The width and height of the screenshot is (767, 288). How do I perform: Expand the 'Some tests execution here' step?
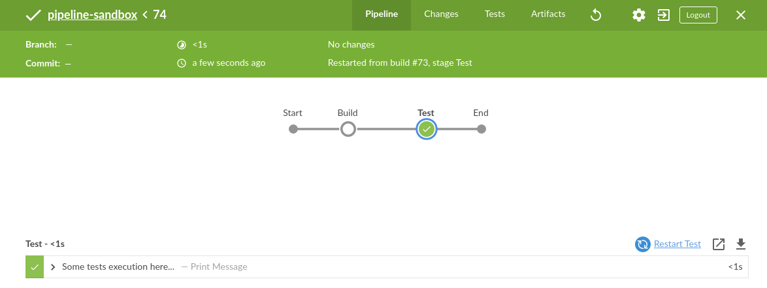click(x=53, y=267)
